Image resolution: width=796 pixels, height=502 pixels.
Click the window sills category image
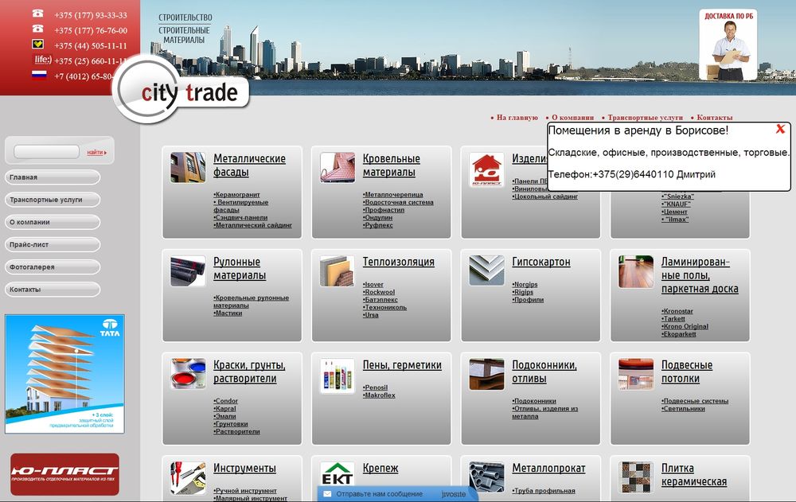pos(486,374)
